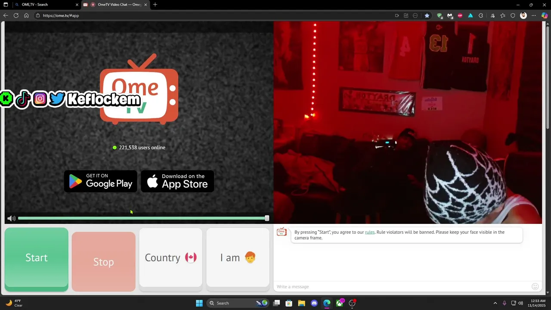551x310 pixels.
Task: Open the ABP Adblock Plus extension
Action: 460,15
